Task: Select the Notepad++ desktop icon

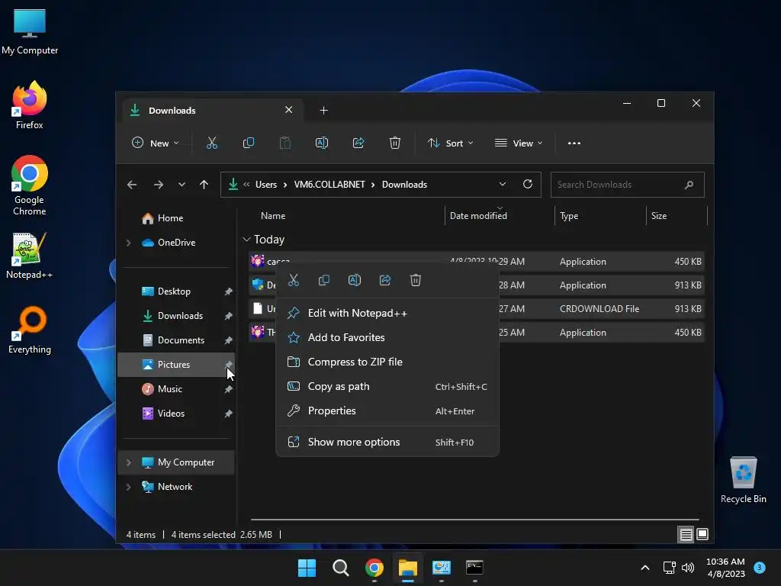Action: (x=30, y=256)
